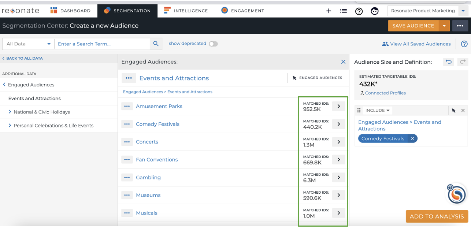
Task: Open ellipsis menu for Concerts
Action: pyautogui.click(x=127, y=142)
